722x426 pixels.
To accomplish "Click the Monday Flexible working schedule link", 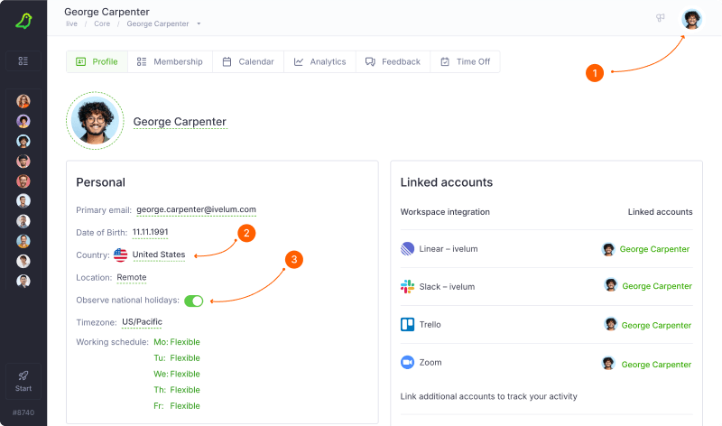I will click(x=184, y=342).
